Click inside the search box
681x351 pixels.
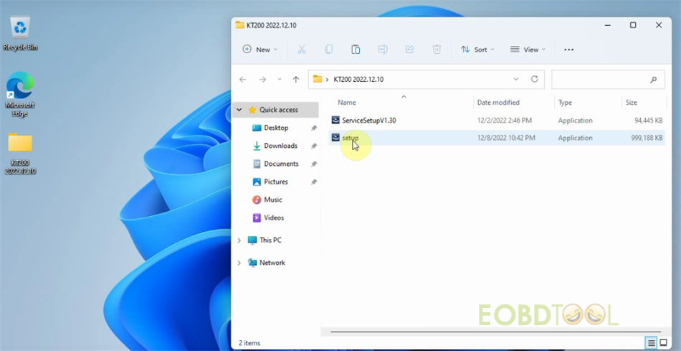point(608,80)
